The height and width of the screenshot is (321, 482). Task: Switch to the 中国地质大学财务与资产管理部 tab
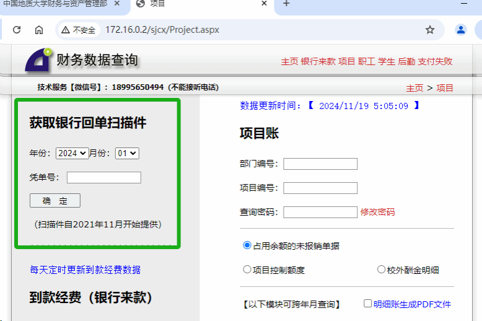pos(56,4)
